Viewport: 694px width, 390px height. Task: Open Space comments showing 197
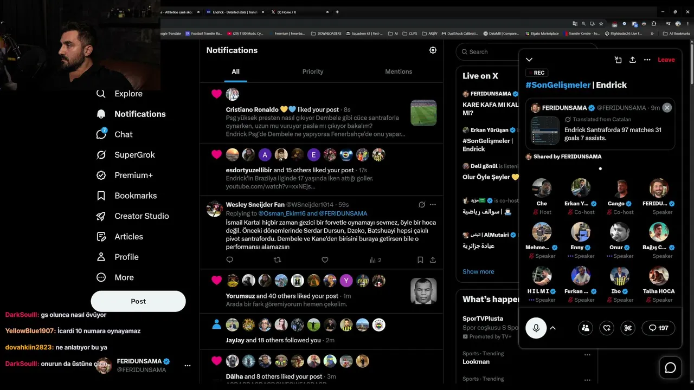click(659, 328)
